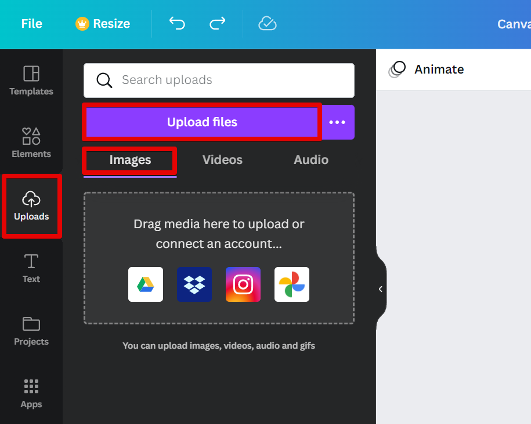Select the Uploads sidebar panel
The height and width of the screenshot is (424, 531).
31,206
